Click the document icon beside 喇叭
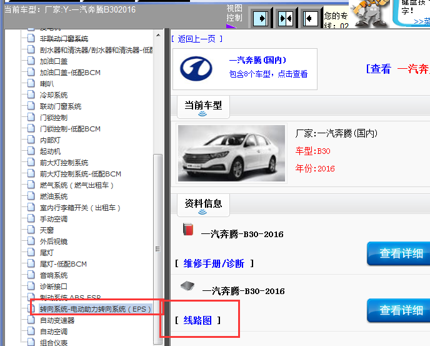The width and height of the screenshot is (430, 346). (31, 83)
